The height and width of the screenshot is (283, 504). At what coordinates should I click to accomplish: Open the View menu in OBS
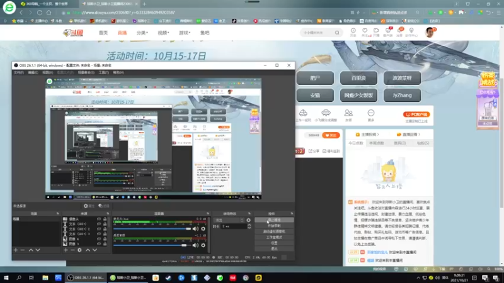(x=48, y=72)
